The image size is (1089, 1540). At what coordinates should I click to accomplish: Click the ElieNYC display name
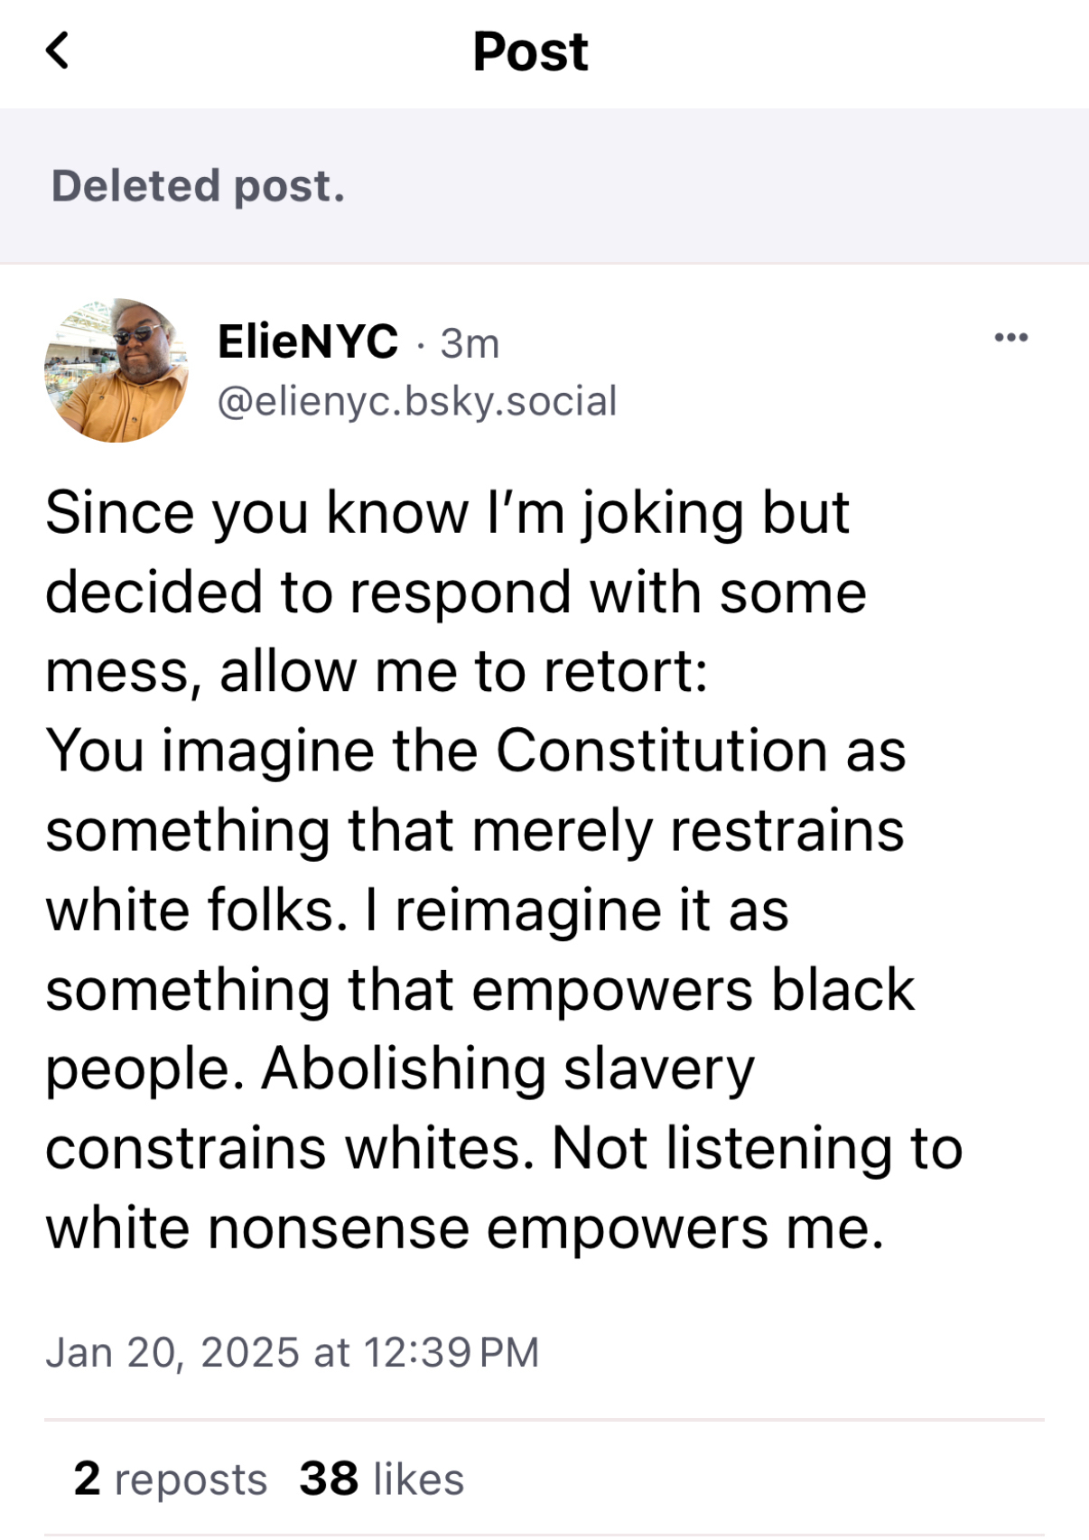pos(307,341)
